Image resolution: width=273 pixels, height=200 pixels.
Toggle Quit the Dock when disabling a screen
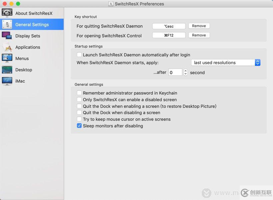(79, 112)
